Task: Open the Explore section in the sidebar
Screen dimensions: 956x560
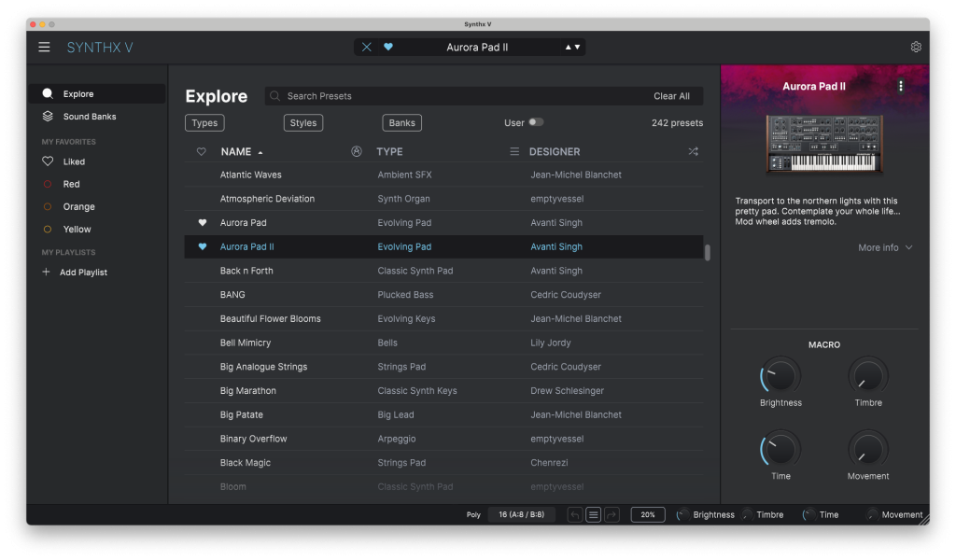Action: (x=97, y=94)
